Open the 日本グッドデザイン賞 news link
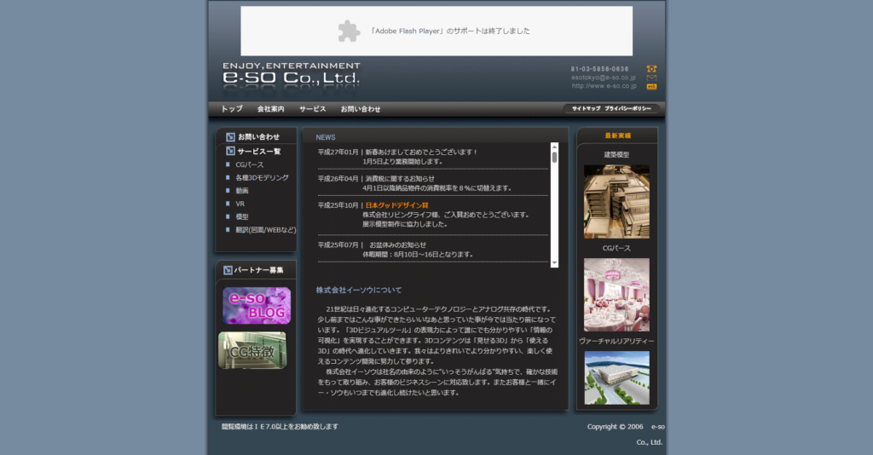 396,205
